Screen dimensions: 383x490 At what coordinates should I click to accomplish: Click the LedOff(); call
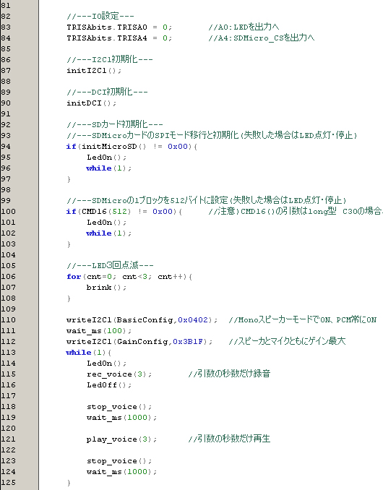[x=109, y=385]
